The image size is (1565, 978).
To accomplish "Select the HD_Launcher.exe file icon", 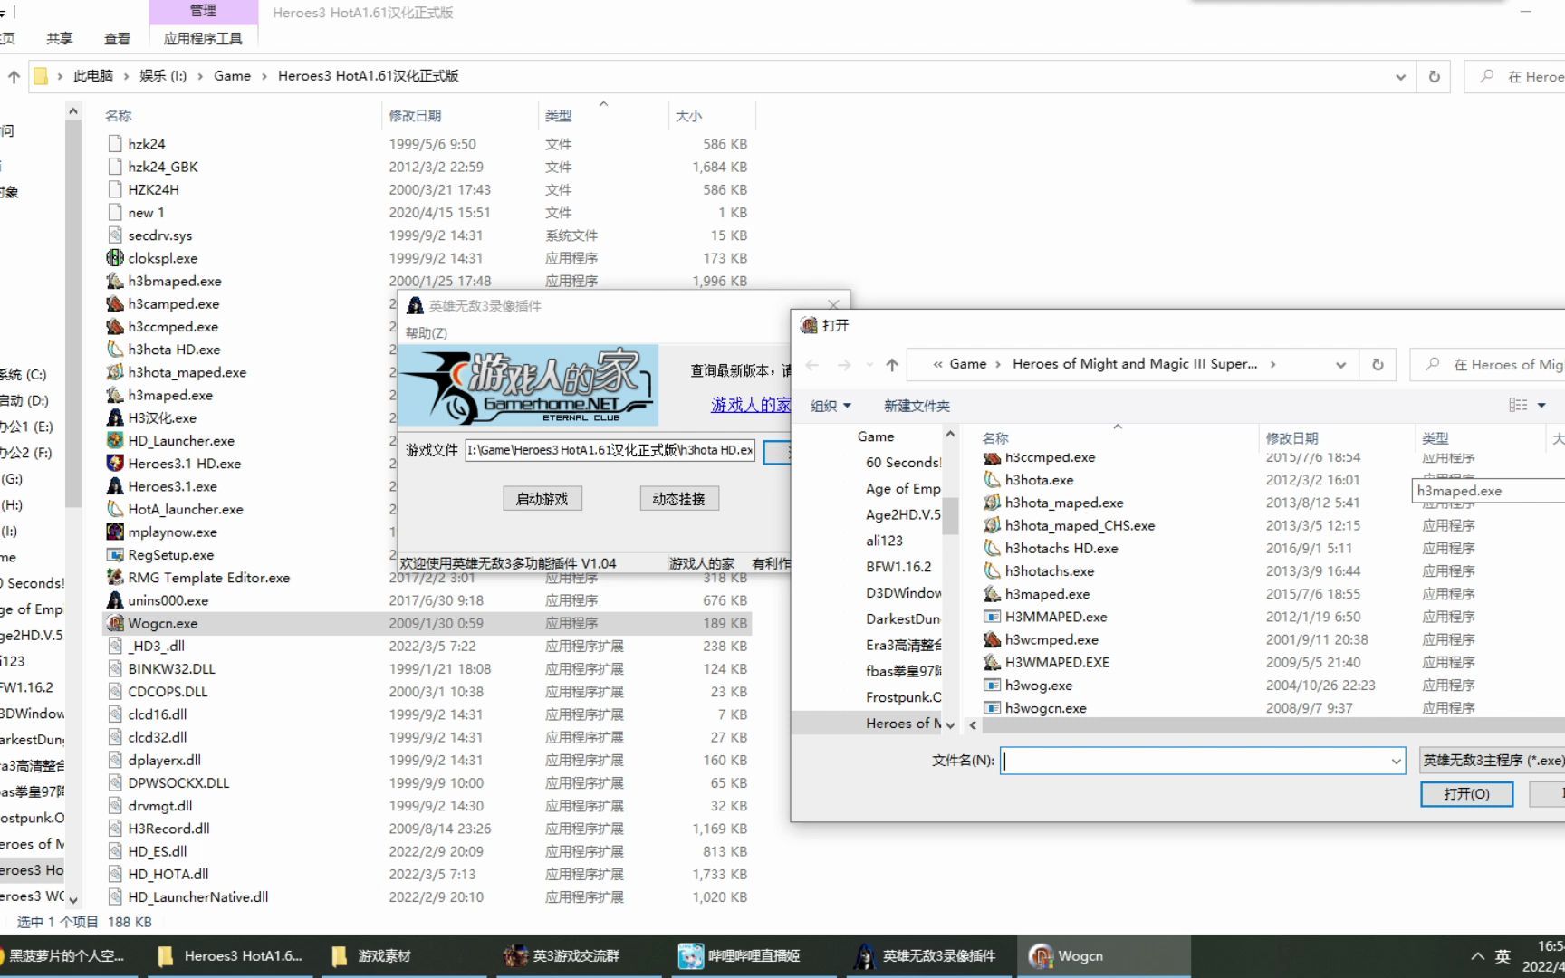I will [x=115, y=440].
